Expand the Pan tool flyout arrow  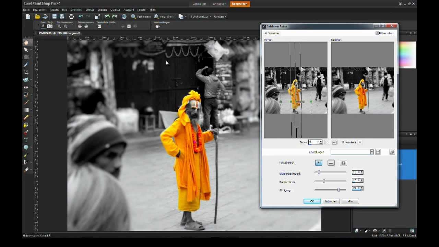pyautogui.click(x=31, y=42)
